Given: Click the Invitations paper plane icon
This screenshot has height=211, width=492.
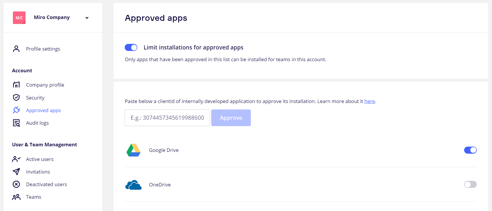Looking at the screenshot, I should 16,171.
